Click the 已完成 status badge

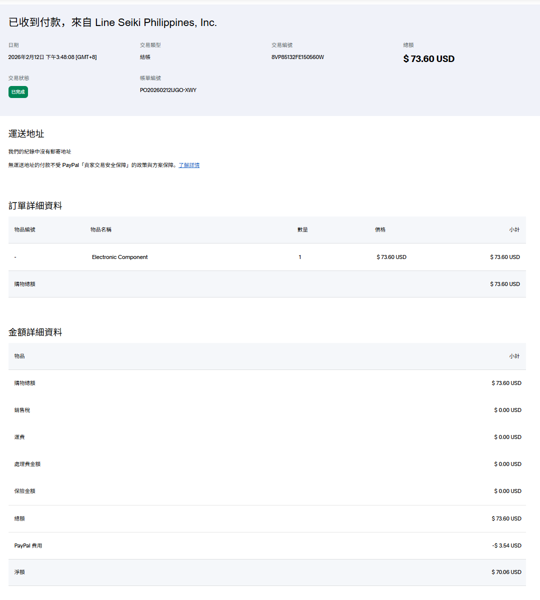pyautogui.click(x=18, y=92)
